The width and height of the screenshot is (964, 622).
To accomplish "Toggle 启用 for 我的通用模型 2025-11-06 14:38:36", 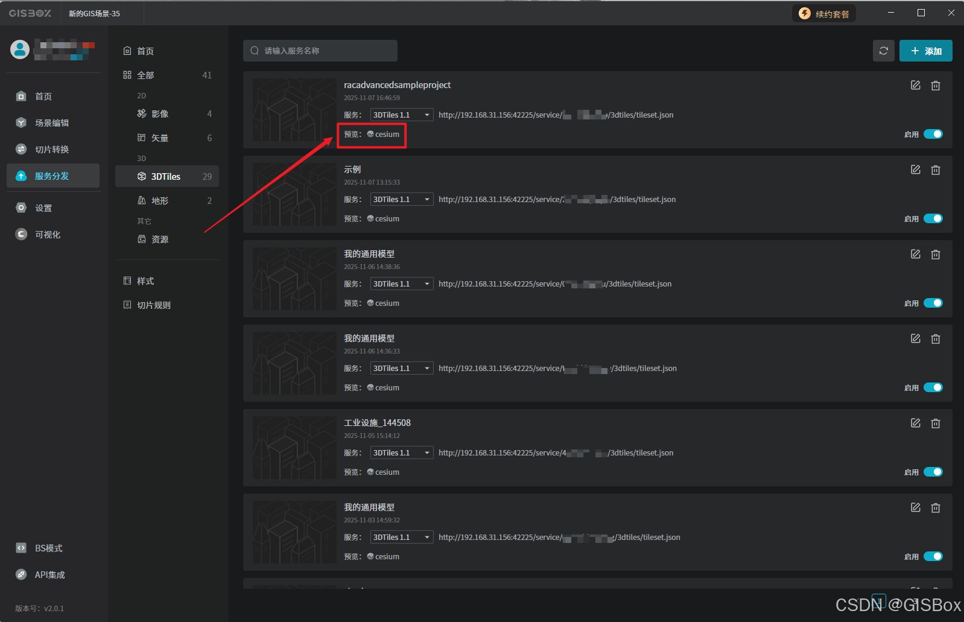I will (933, 303).
